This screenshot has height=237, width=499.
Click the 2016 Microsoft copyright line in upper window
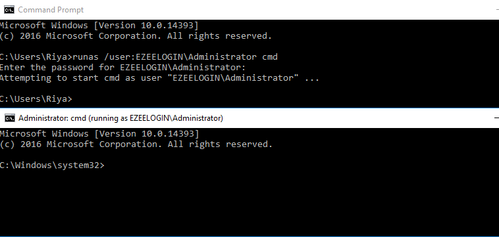136,36
